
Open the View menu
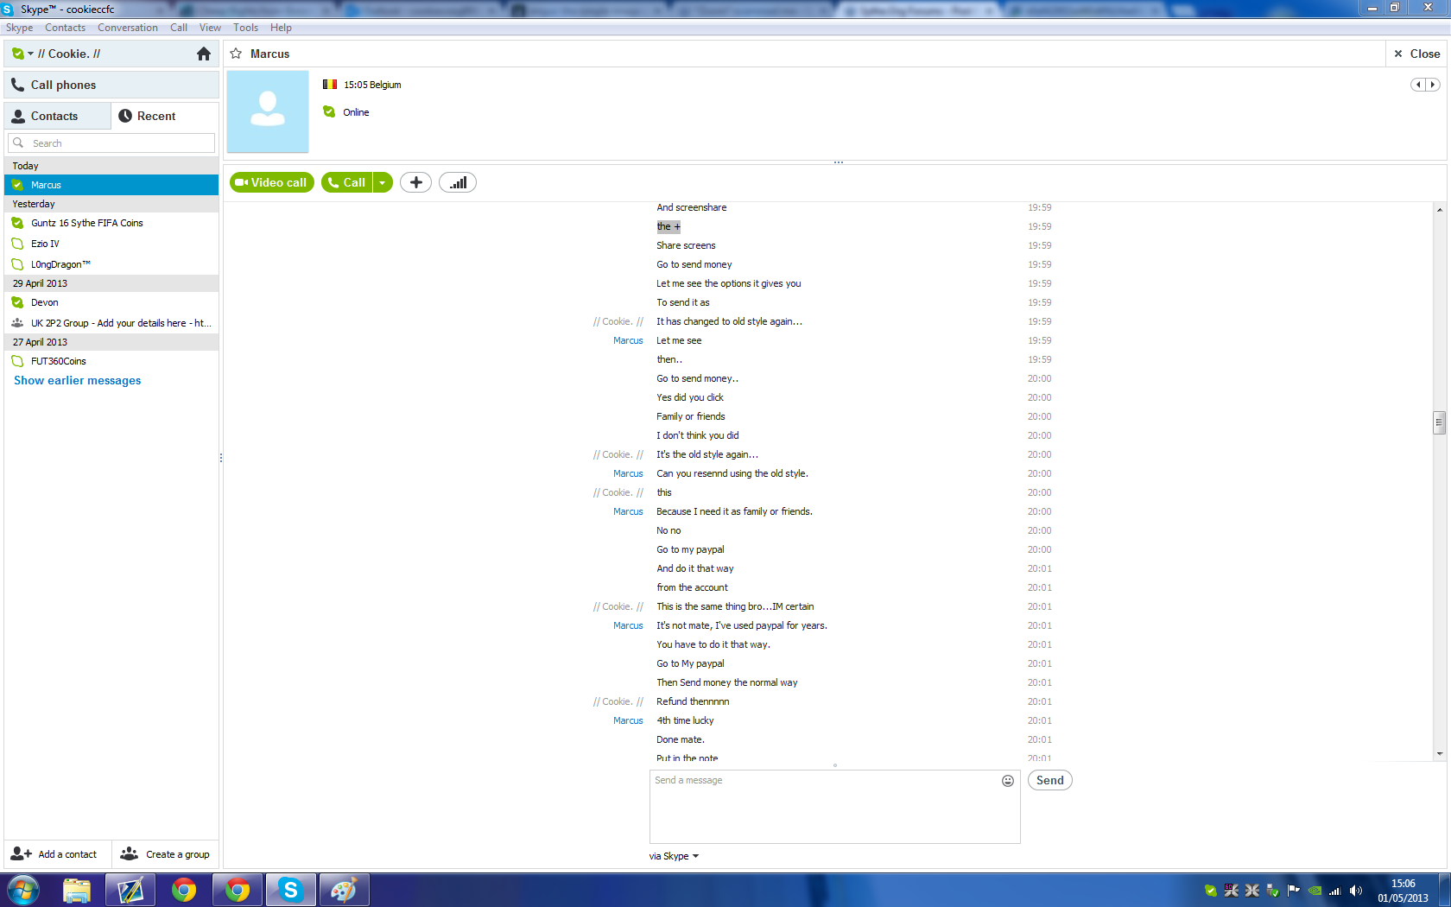[x=211, y=28]
